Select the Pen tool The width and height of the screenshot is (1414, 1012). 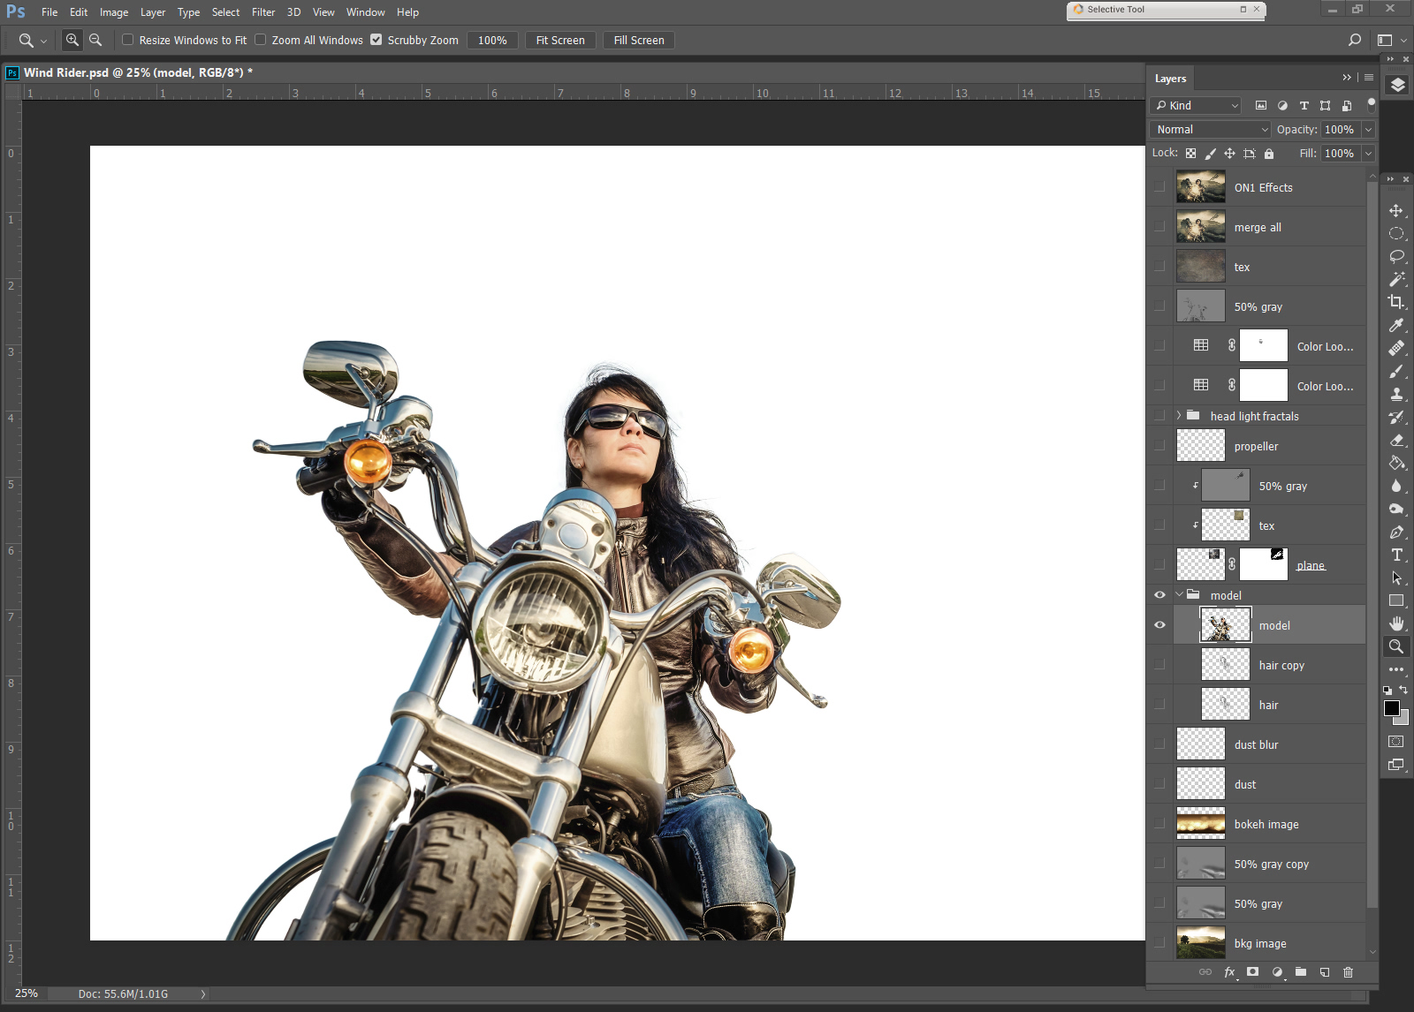(x=1395, y=532)
